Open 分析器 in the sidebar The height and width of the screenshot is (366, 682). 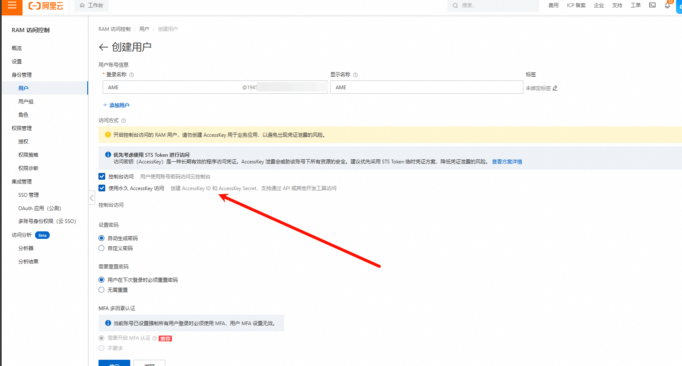click(x=26, y=248)
